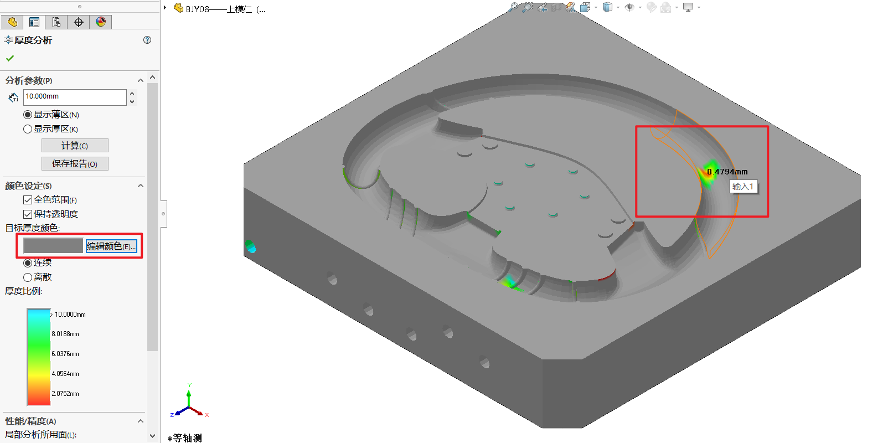This screenshot has width=893, height=443.
Task: Click the Display Style cube icon
Action: point(607,7)
